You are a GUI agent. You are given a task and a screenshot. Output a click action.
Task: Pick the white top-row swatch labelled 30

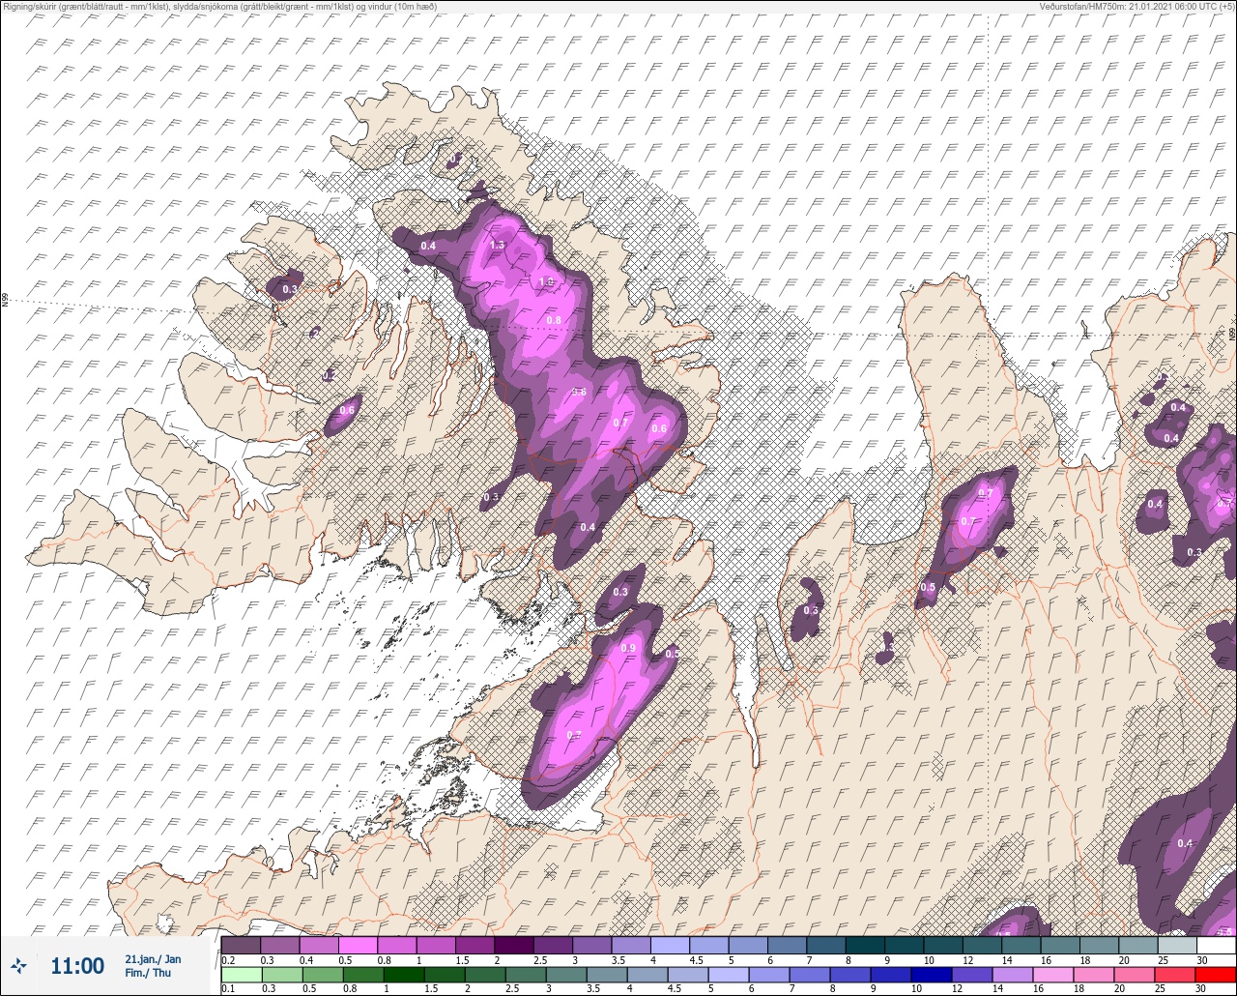tap(1216, 945)
